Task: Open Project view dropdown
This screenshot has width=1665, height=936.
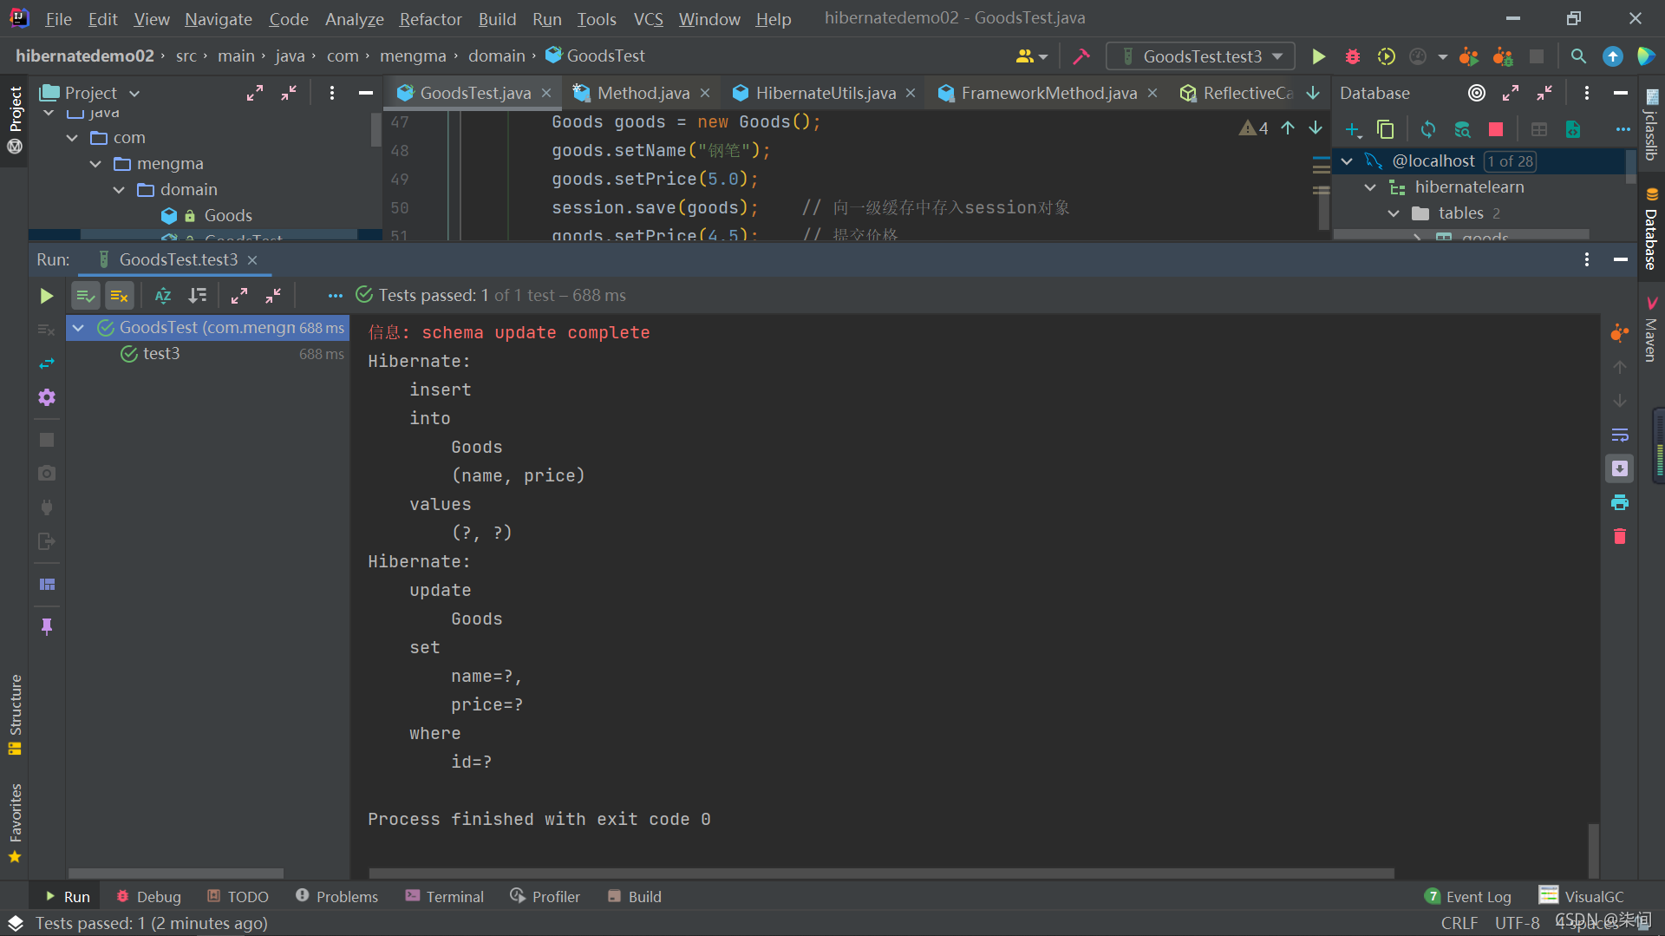Action: pos(134,94)
